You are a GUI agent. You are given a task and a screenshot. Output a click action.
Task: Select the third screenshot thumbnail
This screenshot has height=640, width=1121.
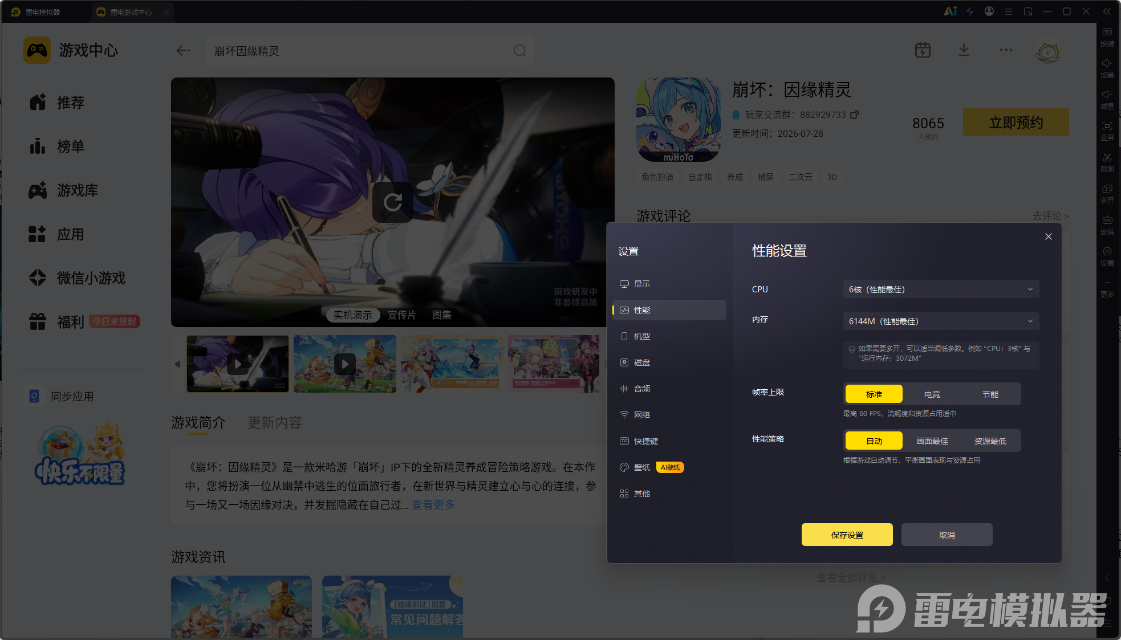[x=452, y=364]
